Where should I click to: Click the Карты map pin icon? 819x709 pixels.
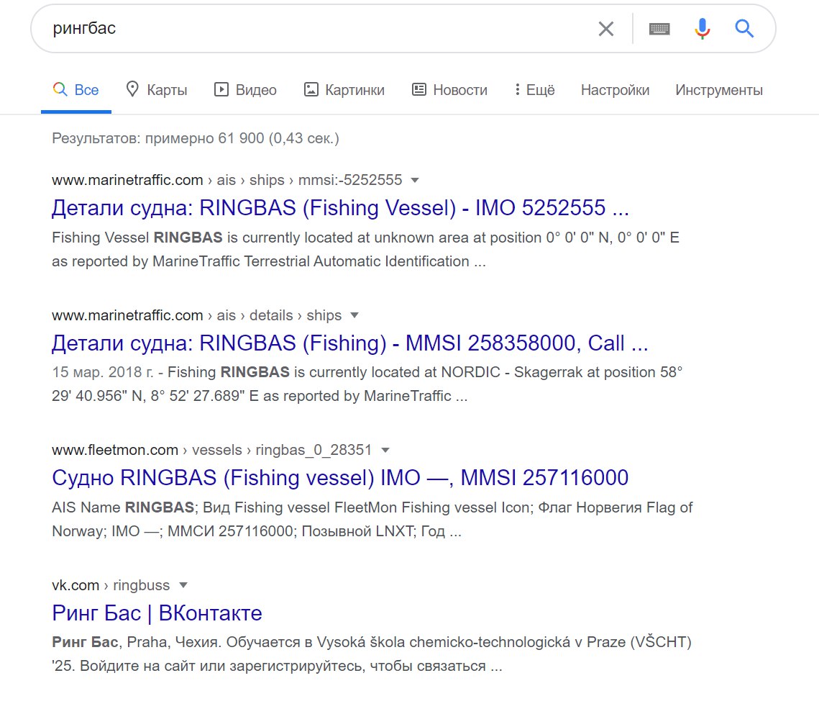[133, 89]
